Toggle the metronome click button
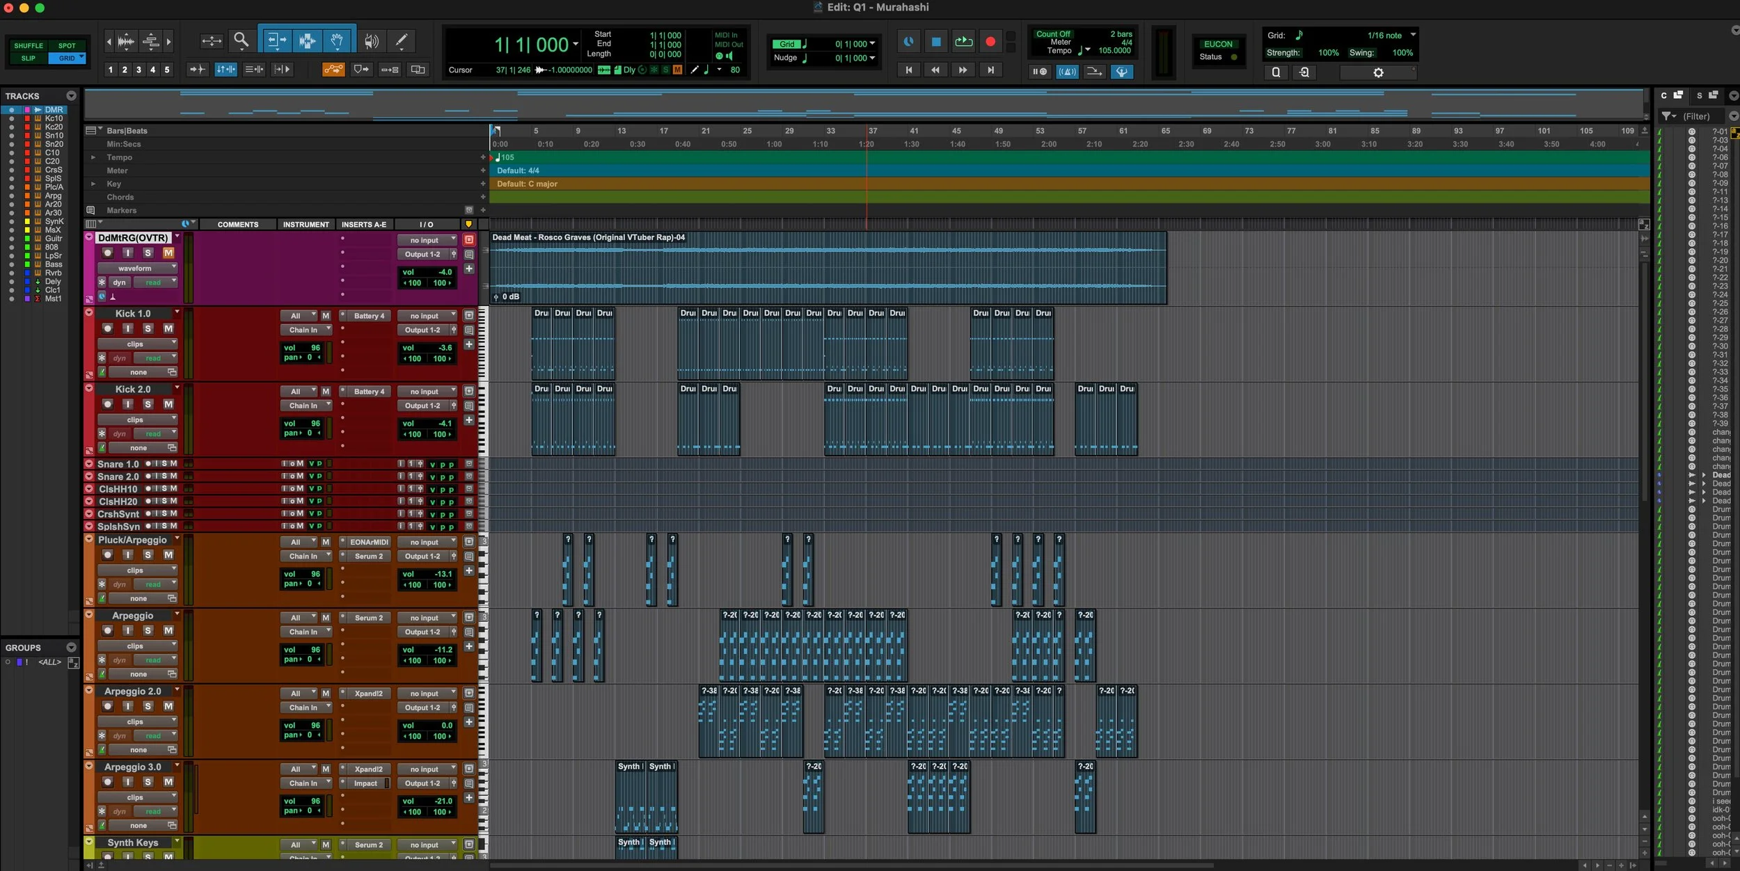This screenshot has width=1740, height=871. [1066, 72]
